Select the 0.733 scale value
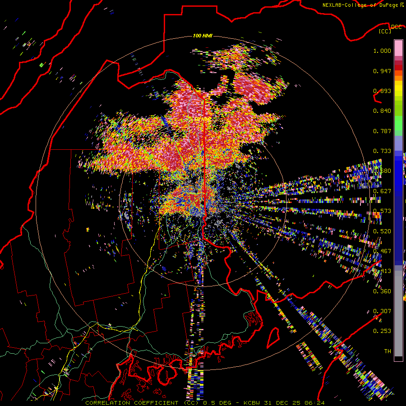406x406 pixels. pyautogui.click(x=382, y=151)
